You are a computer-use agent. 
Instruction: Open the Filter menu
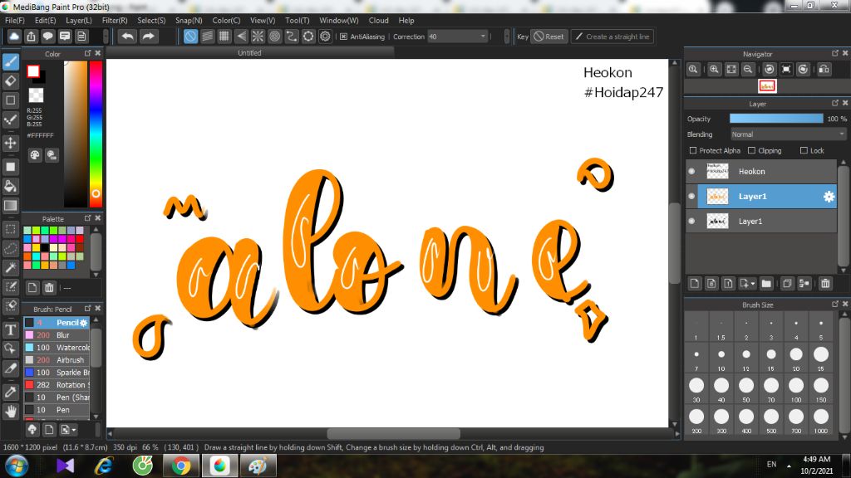(x=115, y=21)
